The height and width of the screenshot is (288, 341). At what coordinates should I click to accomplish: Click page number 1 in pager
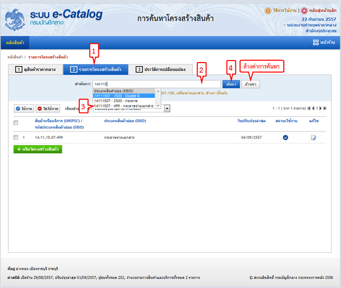click(317, 108)
